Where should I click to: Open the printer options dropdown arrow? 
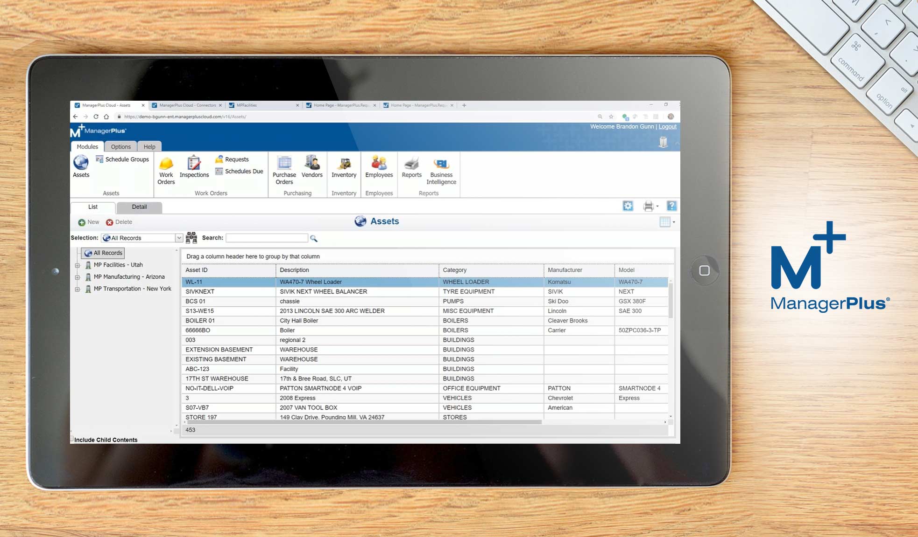[x=657, y=206]
